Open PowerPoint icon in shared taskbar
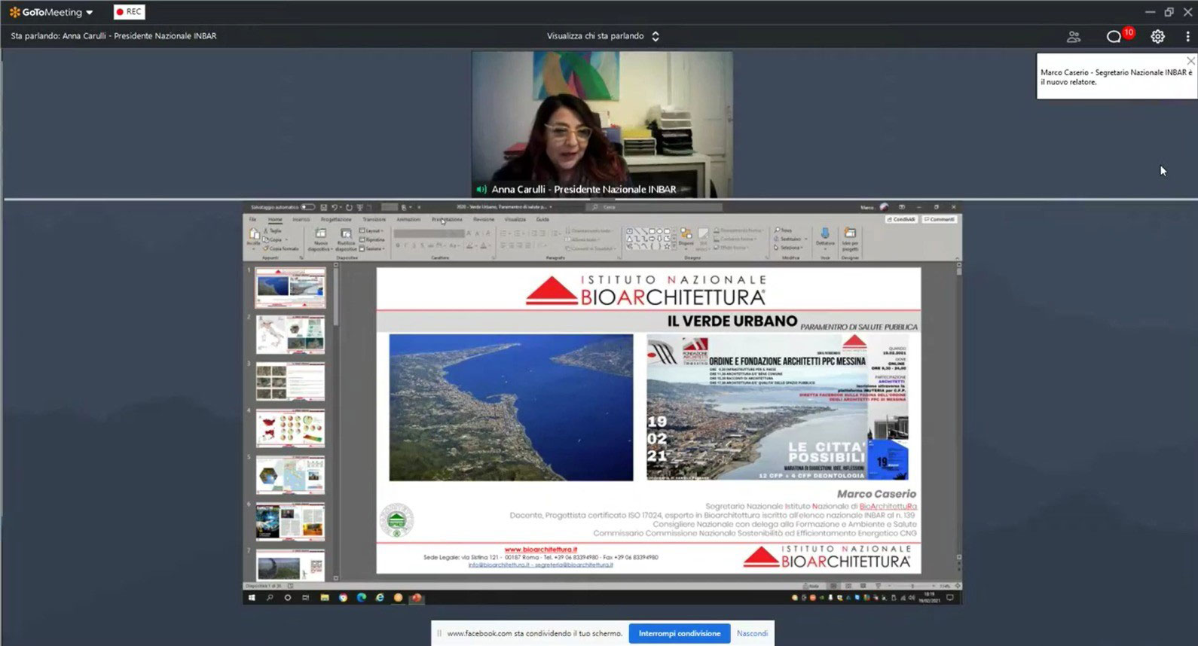Viewport: 1198px width, 646px height. (x=416, y=598)
